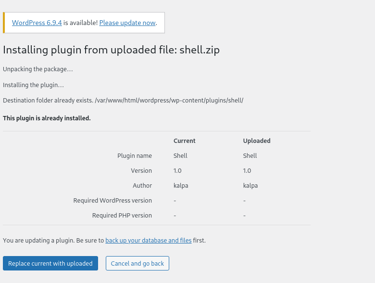Click Replace current with uploaded button

pos(50,263)
